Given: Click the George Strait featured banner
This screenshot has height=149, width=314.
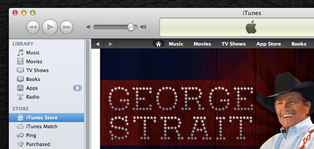Looking at the screenshot, I should pos(207,99).
